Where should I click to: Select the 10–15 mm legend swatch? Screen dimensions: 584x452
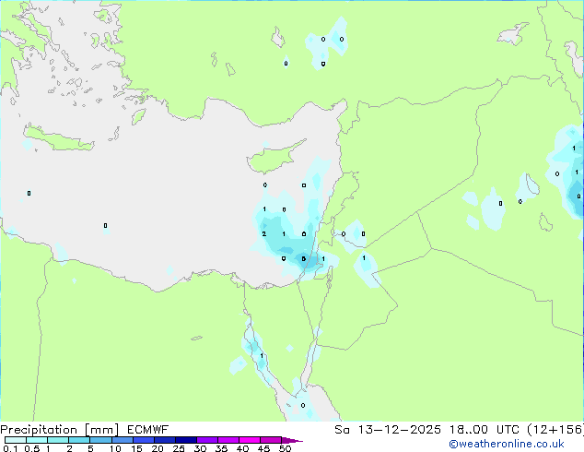[122, 440]
